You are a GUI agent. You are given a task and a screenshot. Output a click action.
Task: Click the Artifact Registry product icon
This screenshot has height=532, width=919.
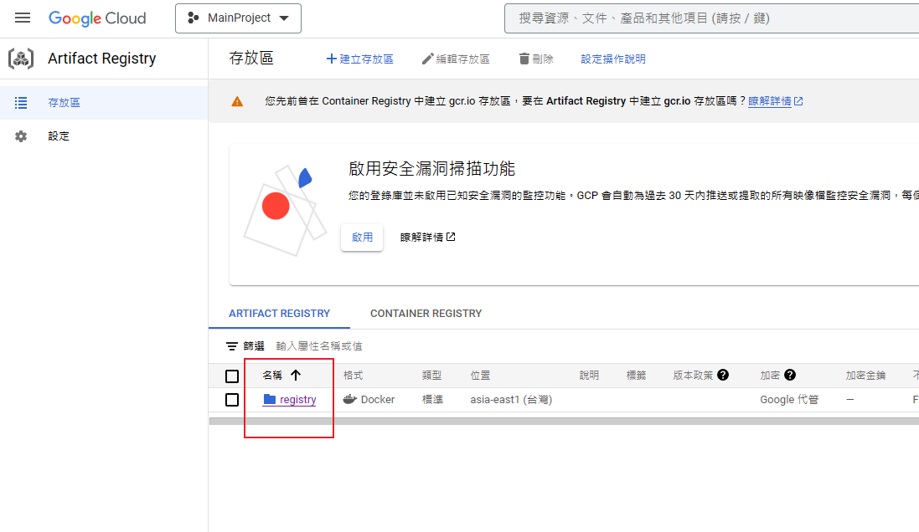click(20, 59)
